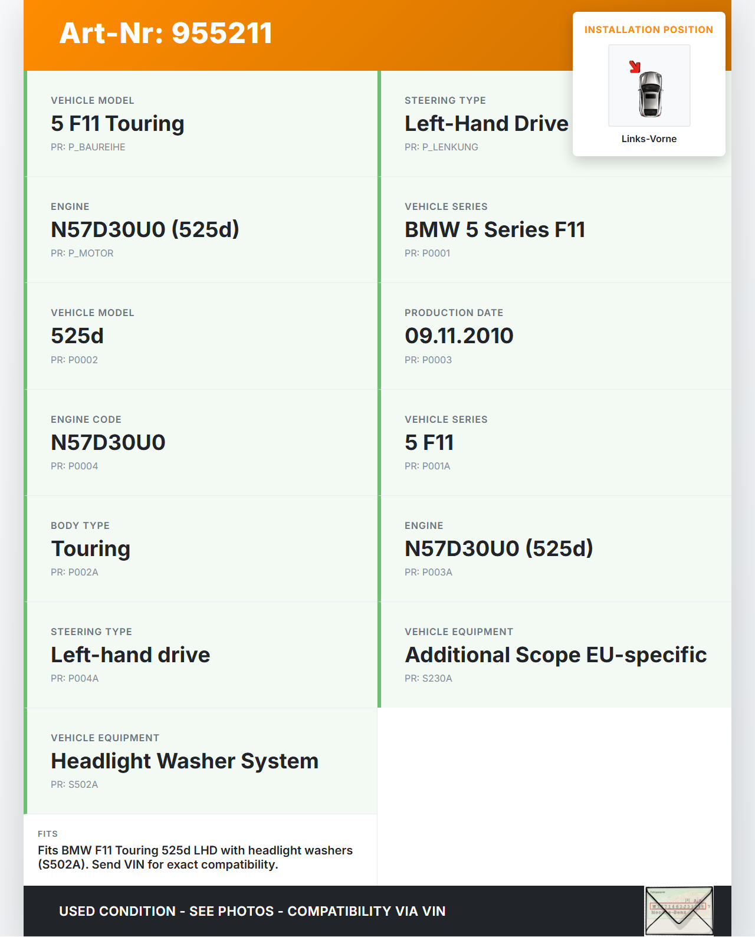Click the 525d vehicle model value

(x=77, y=336)
